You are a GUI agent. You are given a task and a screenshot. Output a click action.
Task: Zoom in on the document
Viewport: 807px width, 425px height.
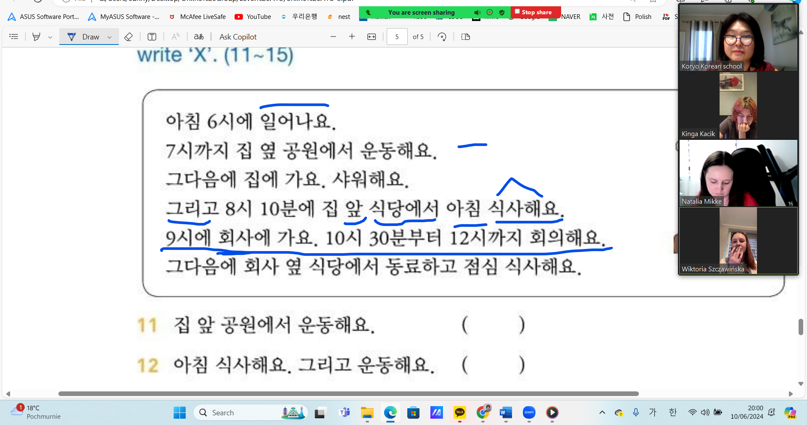pos(352,37)
